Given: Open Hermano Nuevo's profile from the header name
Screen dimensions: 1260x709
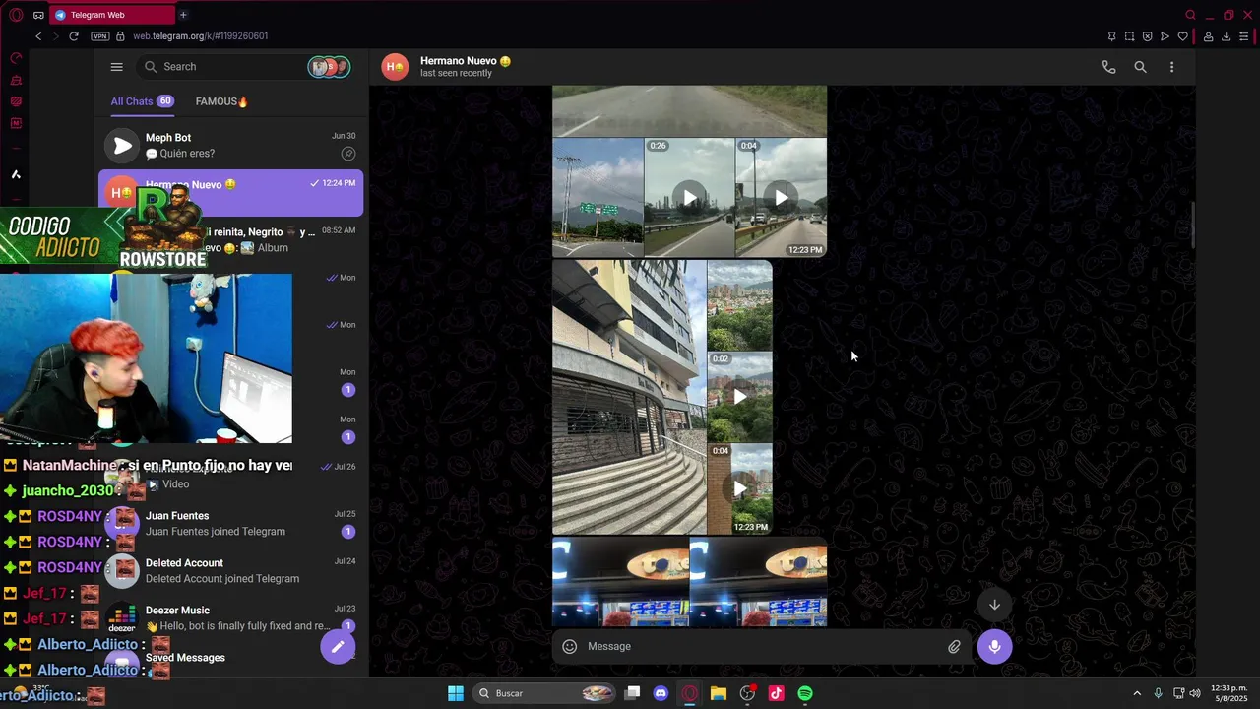Looking at the screenshot, I should pyautogui.click(x=466, y=61).
